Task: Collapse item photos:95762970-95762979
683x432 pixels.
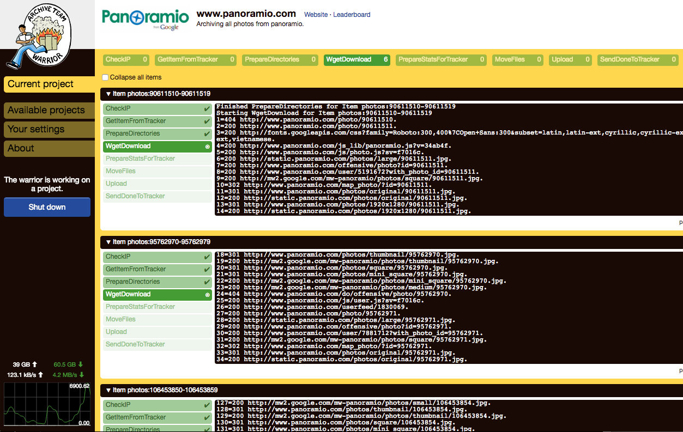Action: pyautogui.click(x=108, y=242)
